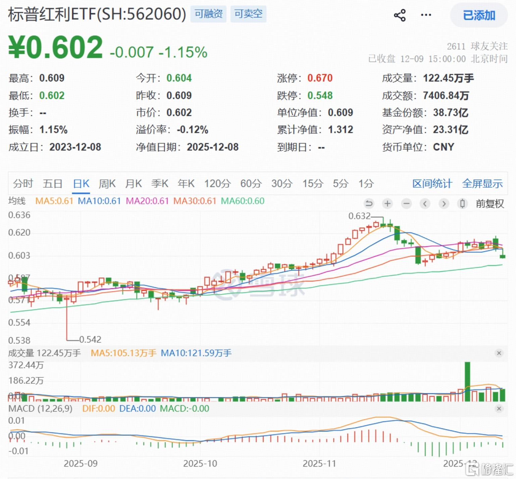This screenshot has height=479, width=516.
Task: Open the share icon
Action: pyautogui.click(x=400, y=15)
